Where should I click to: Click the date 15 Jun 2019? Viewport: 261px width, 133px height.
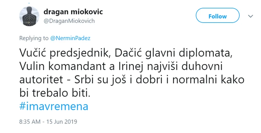click(x=62, y=122)
